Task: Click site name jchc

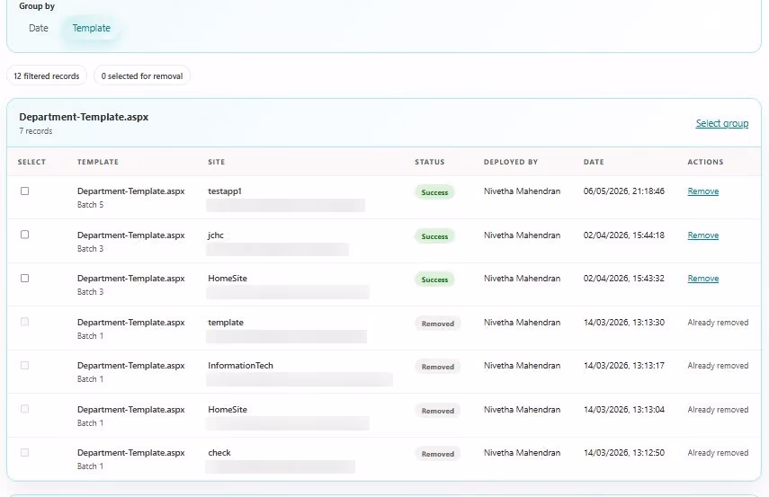Action: point(216,235)
